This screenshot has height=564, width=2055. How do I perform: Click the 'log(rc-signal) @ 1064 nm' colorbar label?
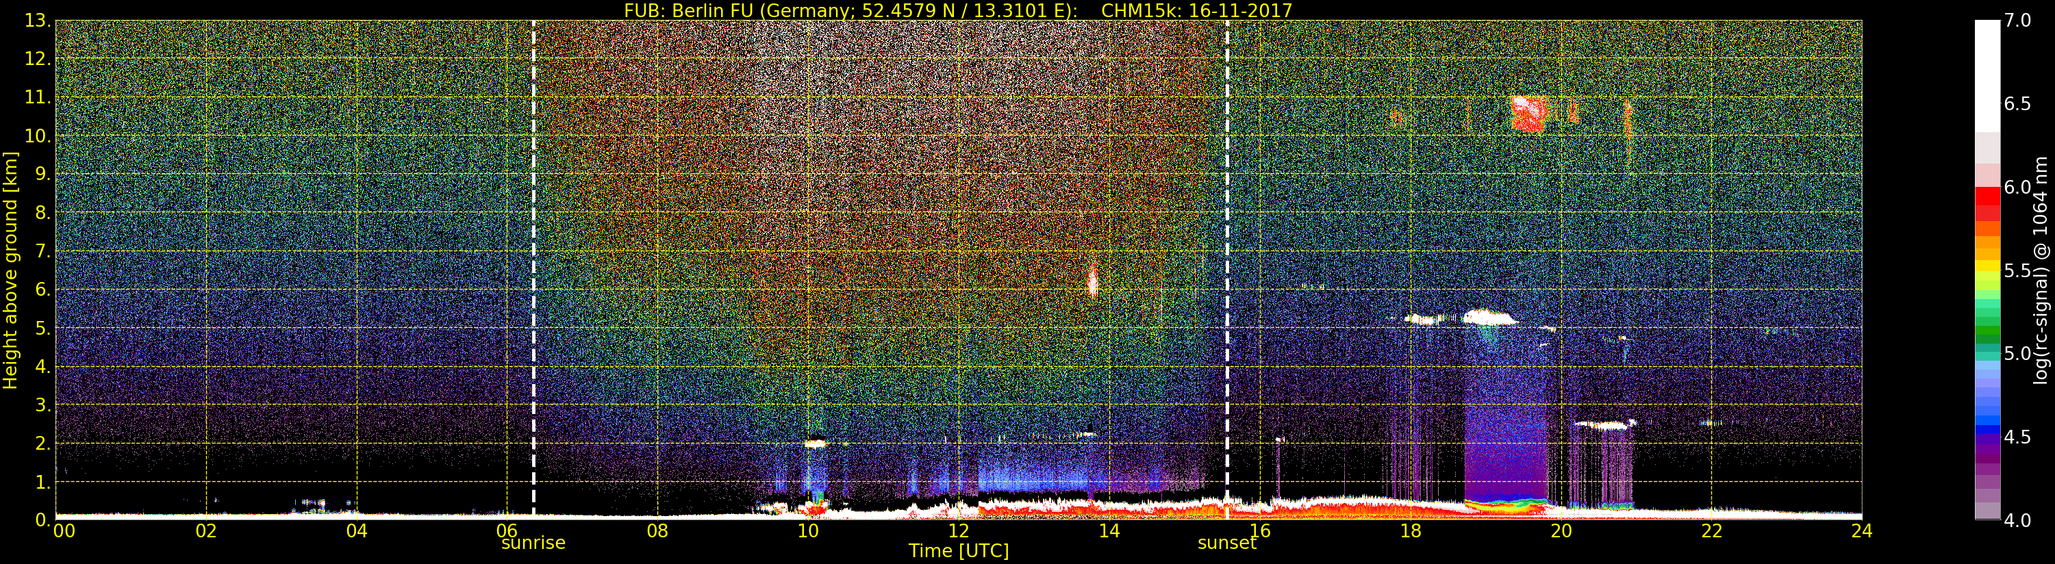point(2042,270)
